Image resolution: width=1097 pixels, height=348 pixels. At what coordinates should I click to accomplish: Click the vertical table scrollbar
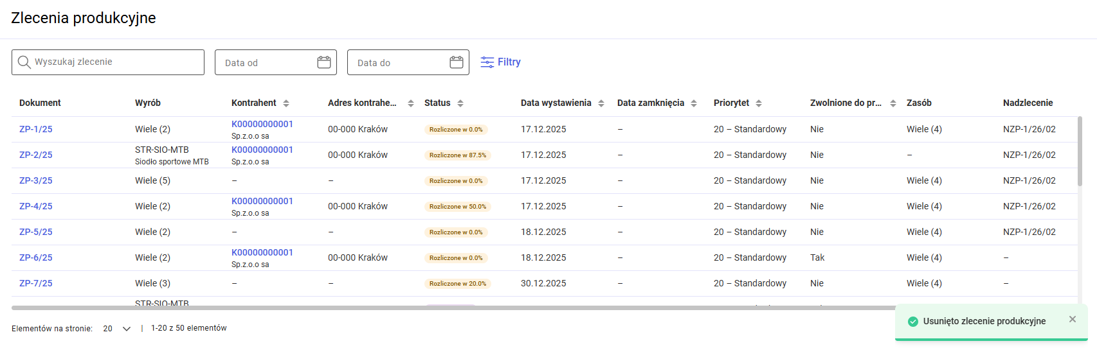point(1080,152)
